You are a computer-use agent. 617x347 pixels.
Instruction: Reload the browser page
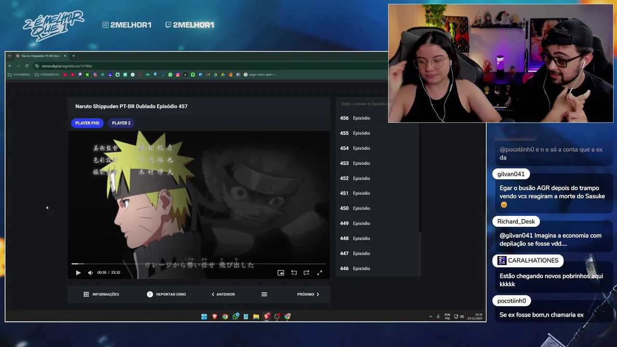click(x=27, y=66)
